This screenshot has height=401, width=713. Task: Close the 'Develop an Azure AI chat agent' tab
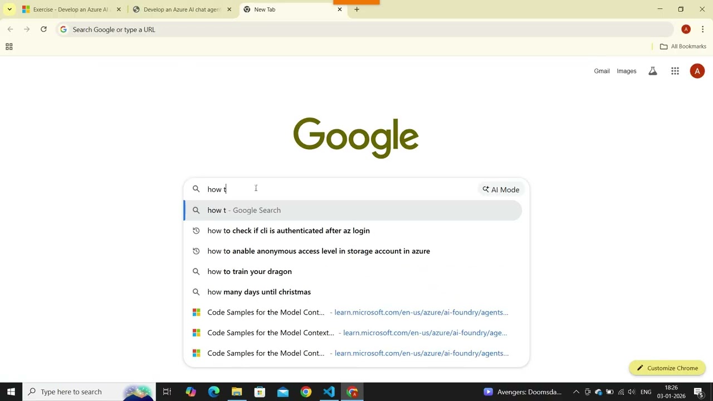pos(229,9)
